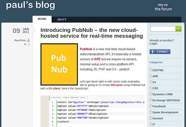Focus the sidebar search input field
Image resolution: width=186 pixels, height=127 pixels.
point(163,29)
